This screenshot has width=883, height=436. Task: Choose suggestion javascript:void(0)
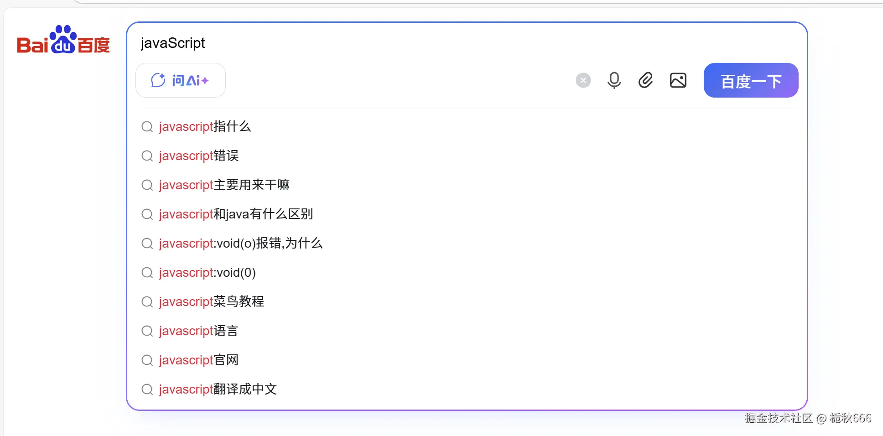click(x=208, y=272)
